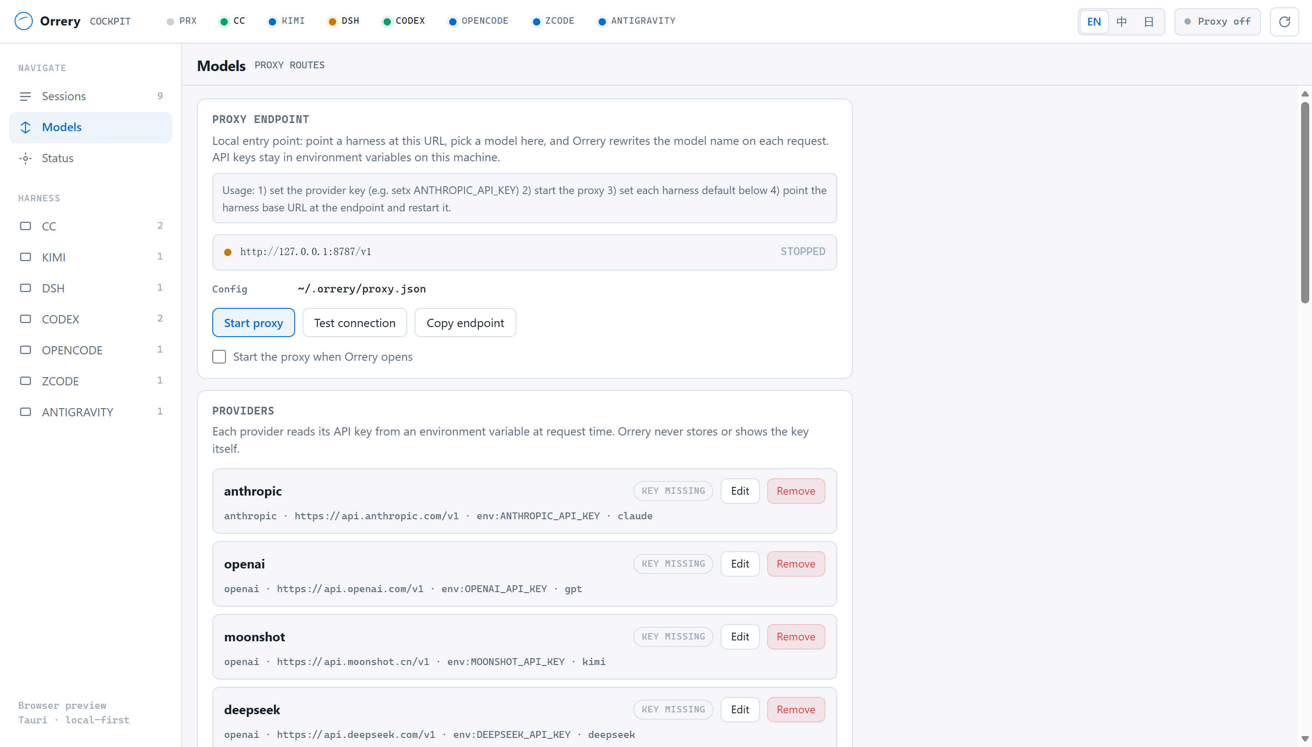Edit the openai provider

pos(740,564)
